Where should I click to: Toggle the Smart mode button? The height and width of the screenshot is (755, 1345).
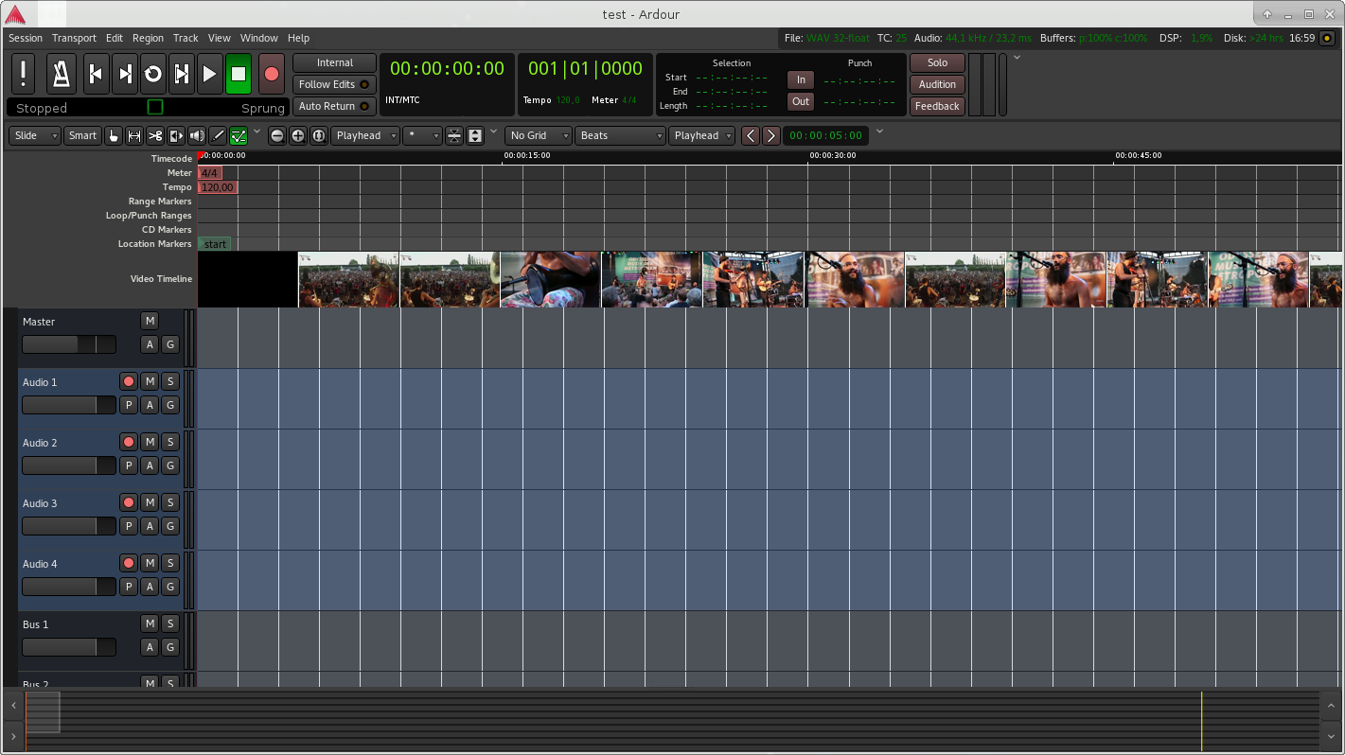pyautogui.click(x=82, y=135)
